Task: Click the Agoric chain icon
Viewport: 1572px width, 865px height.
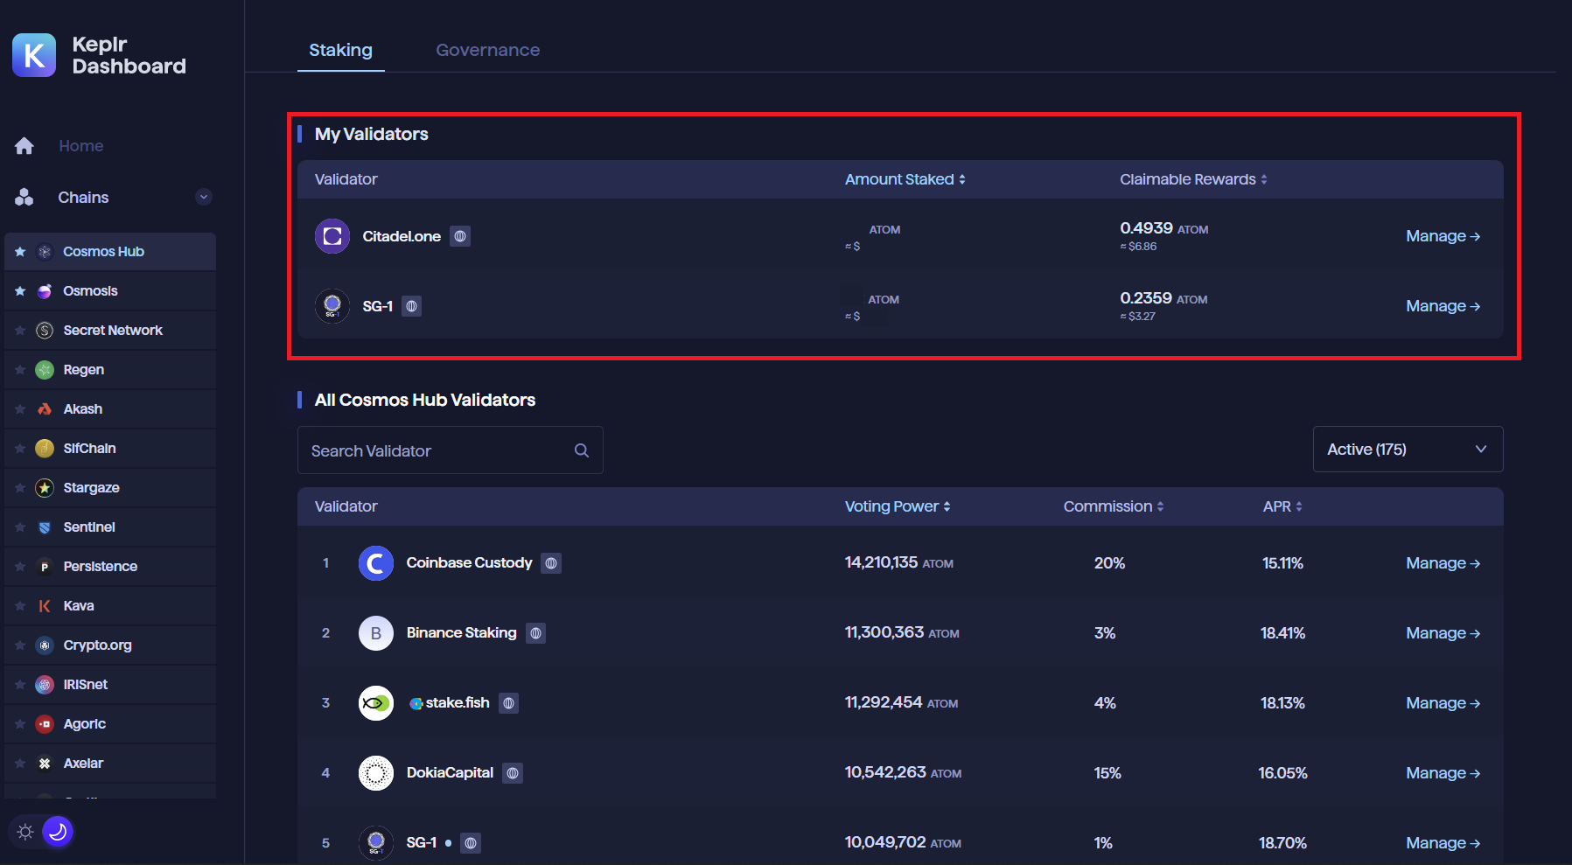Action: 45,724
